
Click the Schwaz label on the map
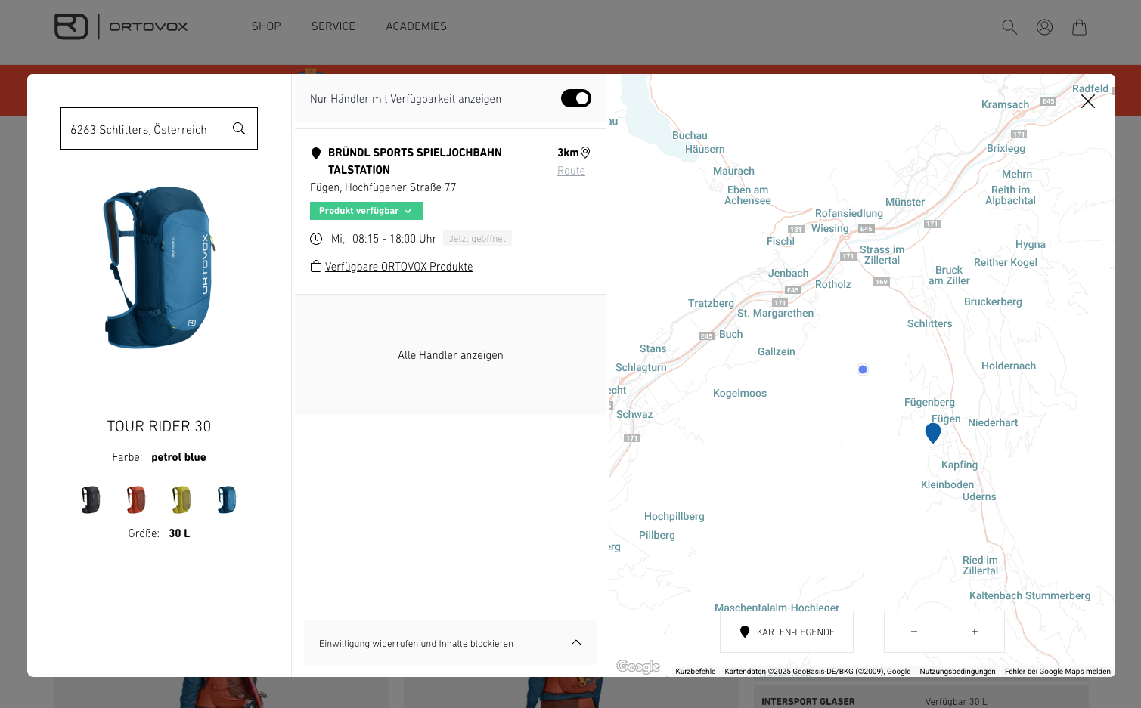pos(634,414)
